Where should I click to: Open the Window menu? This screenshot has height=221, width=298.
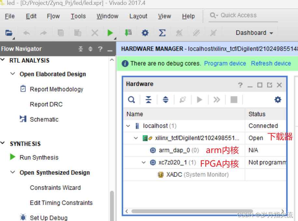[x=107, y=16]
